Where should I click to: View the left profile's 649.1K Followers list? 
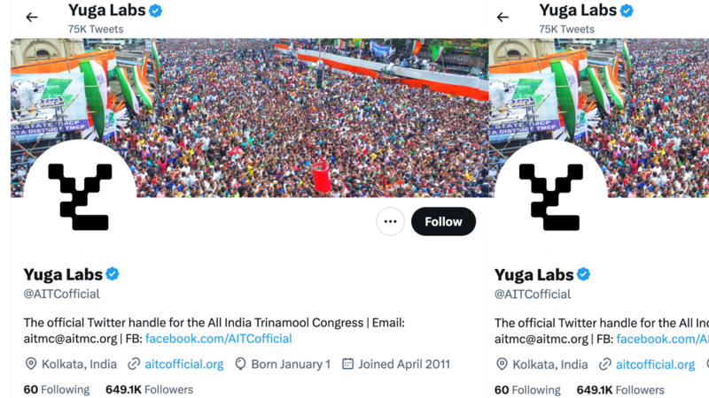click(149, 389)
